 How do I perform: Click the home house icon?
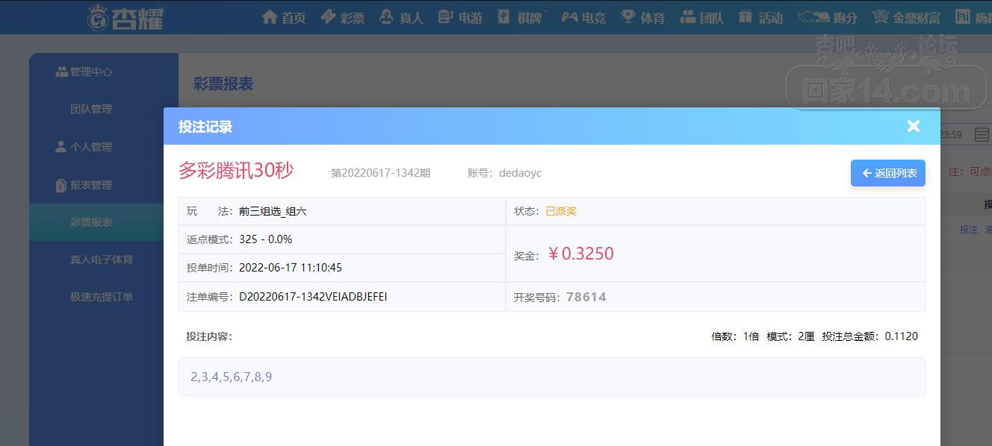[x=270, y=16]
